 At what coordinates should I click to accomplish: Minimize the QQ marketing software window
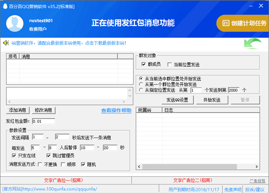coord(251,6)
